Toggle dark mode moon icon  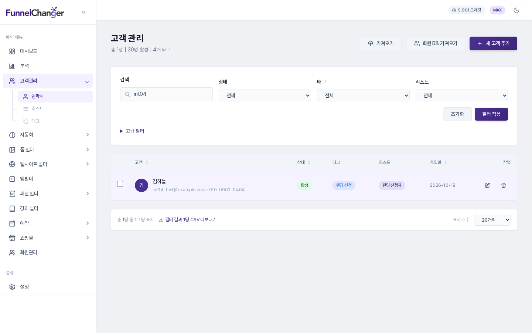(x=516, y=10)
